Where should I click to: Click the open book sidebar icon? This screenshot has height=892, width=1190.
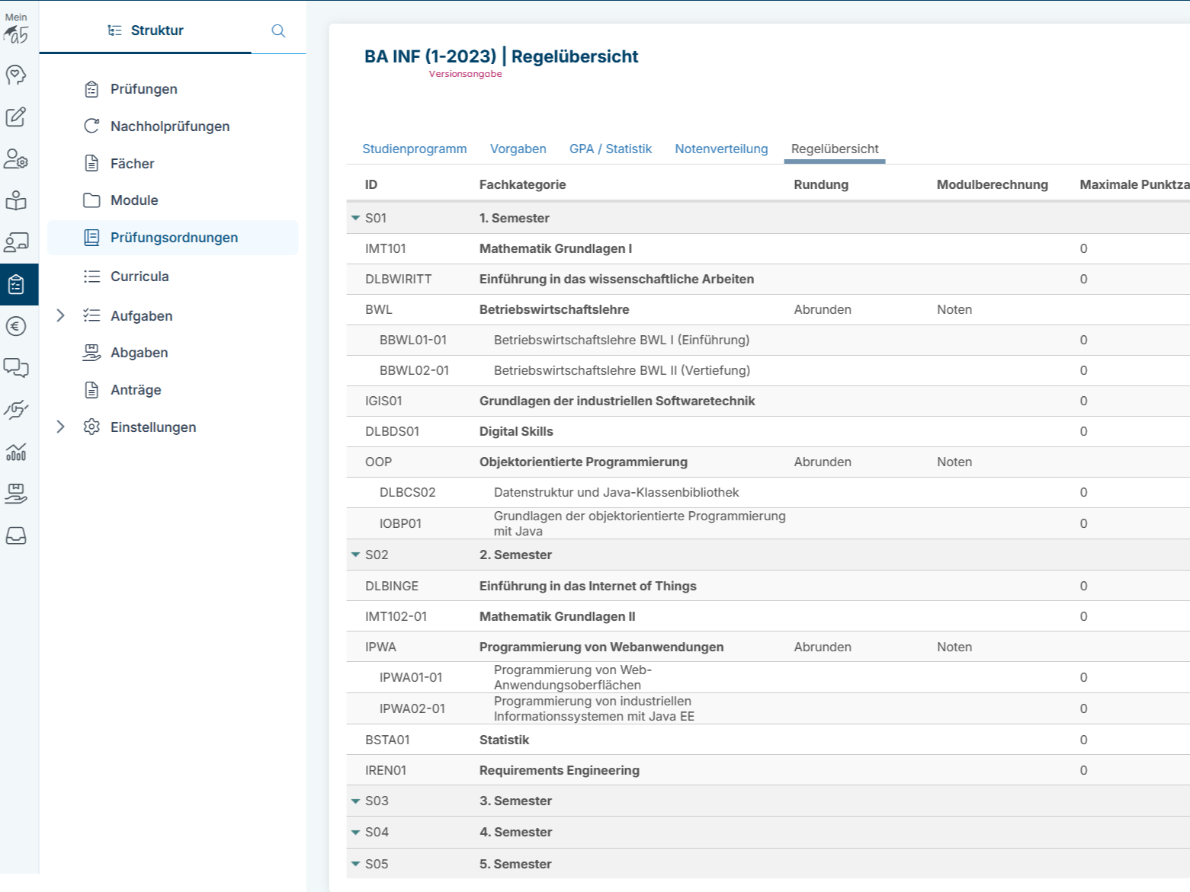point(18,201)
